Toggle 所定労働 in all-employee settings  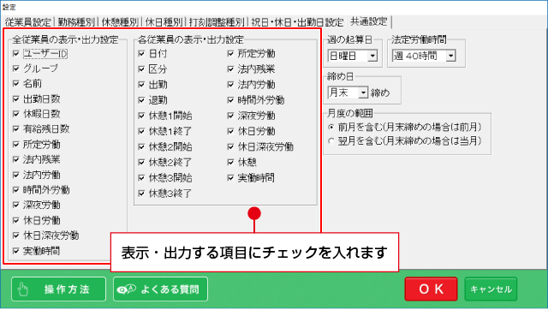(x=16, y=145)
